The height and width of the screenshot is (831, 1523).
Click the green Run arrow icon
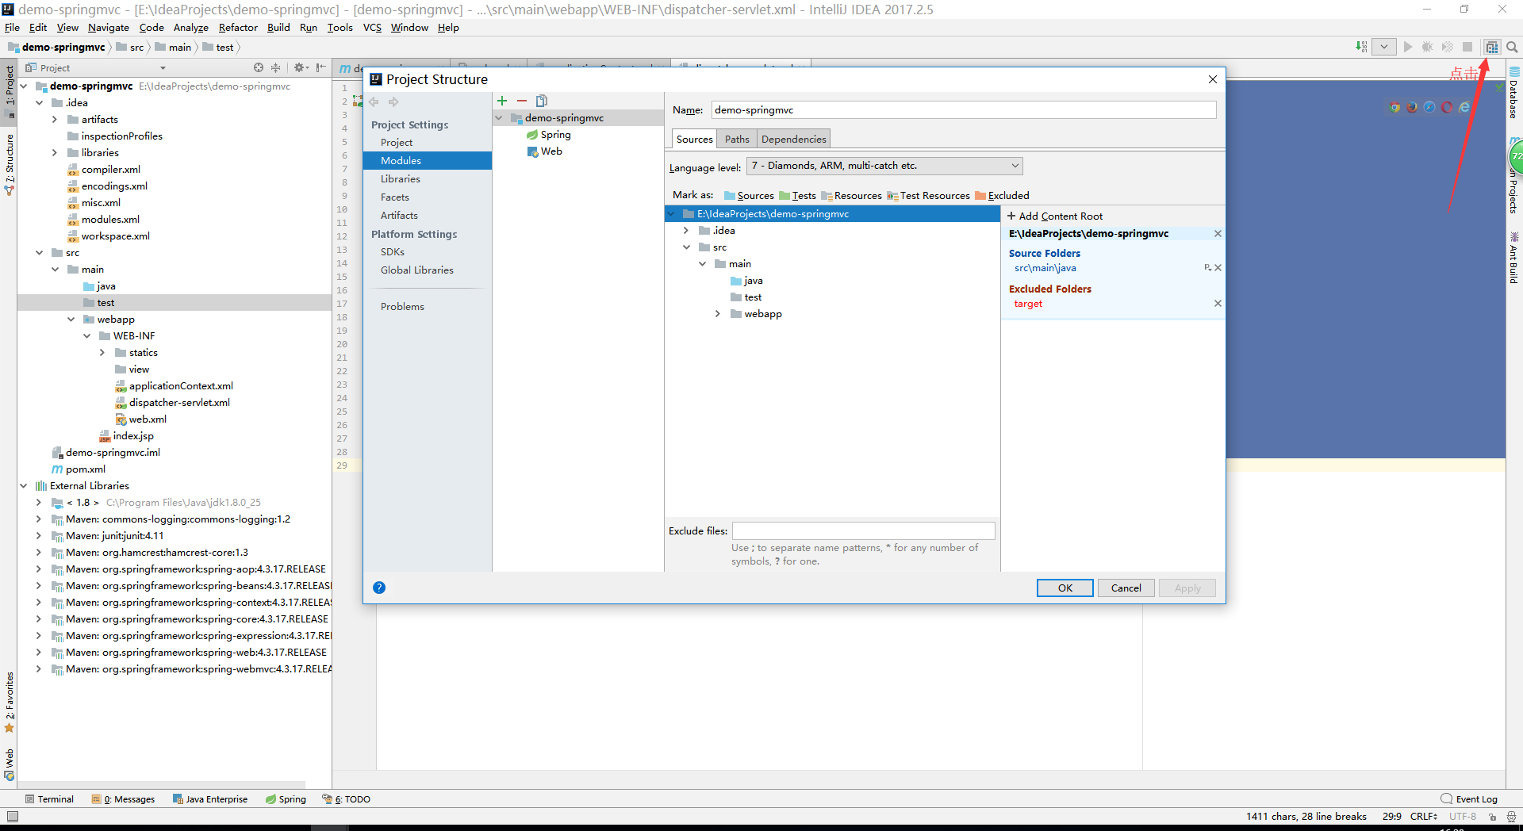click(1408, 47)
